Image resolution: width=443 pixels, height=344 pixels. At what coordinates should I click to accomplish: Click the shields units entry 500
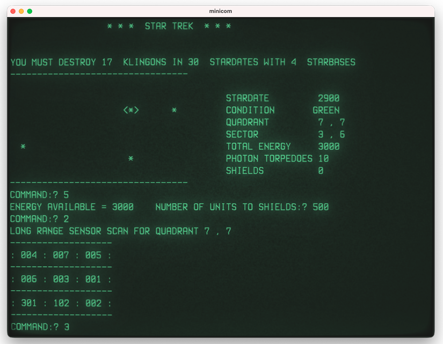321,207
